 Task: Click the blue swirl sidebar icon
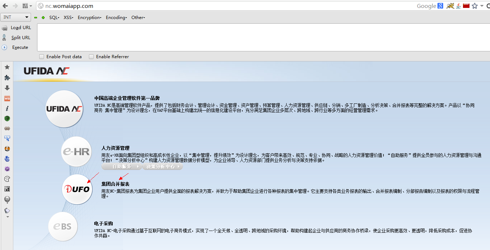coord(7,158)
